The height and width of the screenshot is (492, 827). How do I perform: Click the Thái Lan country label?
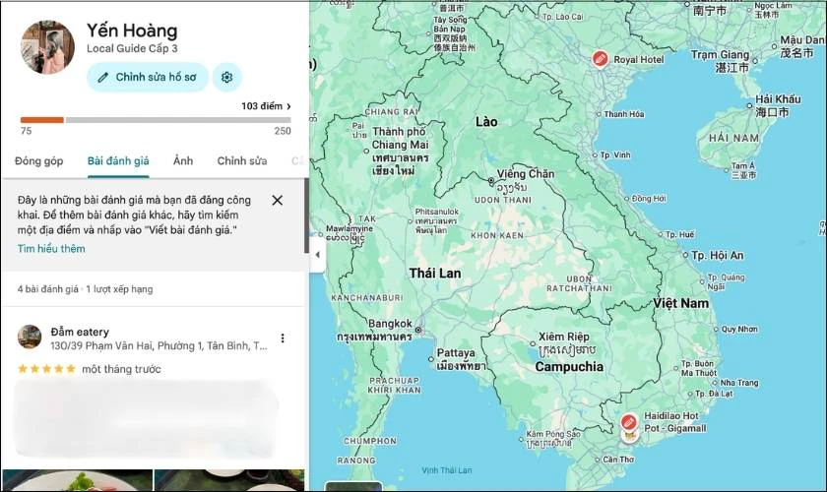[435, 274]
